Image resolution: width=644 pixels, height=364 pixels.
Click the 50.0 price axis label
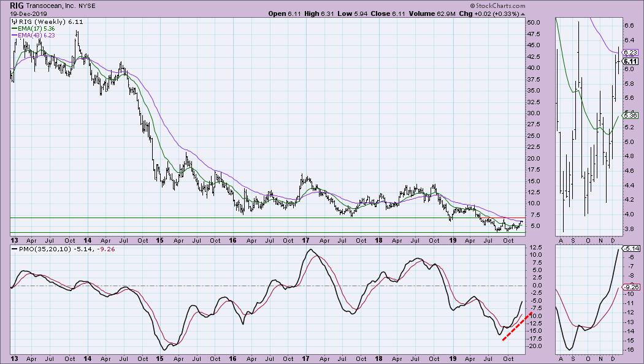tap(534, 23)
